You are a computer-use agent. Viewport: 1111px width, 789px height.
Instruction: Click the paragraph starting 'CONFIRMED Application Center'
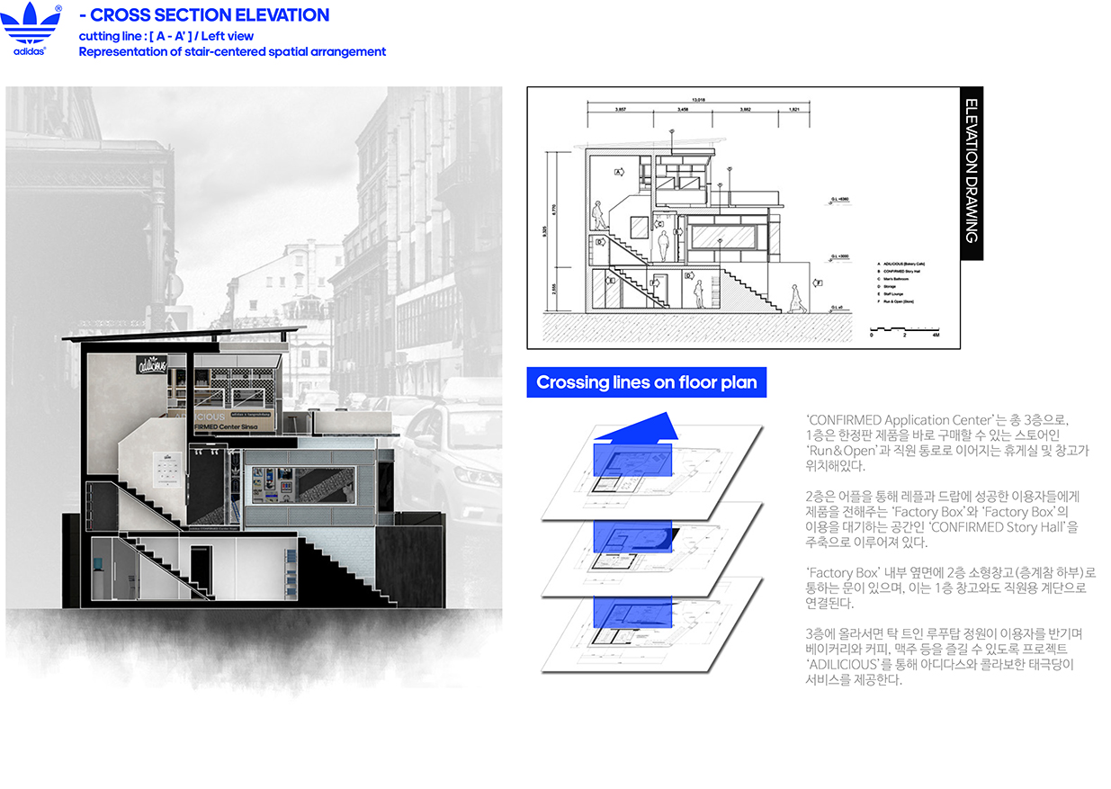[x=947, y=444]
